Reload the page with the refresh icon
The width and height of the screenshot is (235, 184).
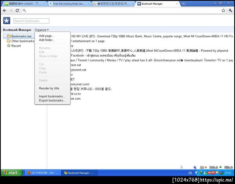click(17, 10)
